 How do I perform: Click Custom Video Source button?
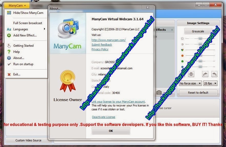tap(28, 140)
